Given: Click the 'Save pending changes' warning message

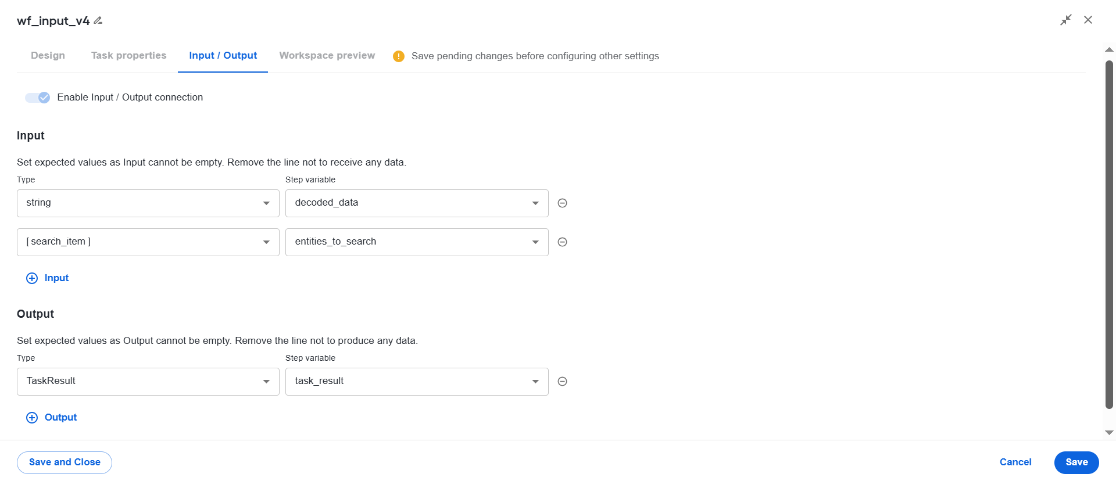Looking at the screenshot, I should pos(535,56).
